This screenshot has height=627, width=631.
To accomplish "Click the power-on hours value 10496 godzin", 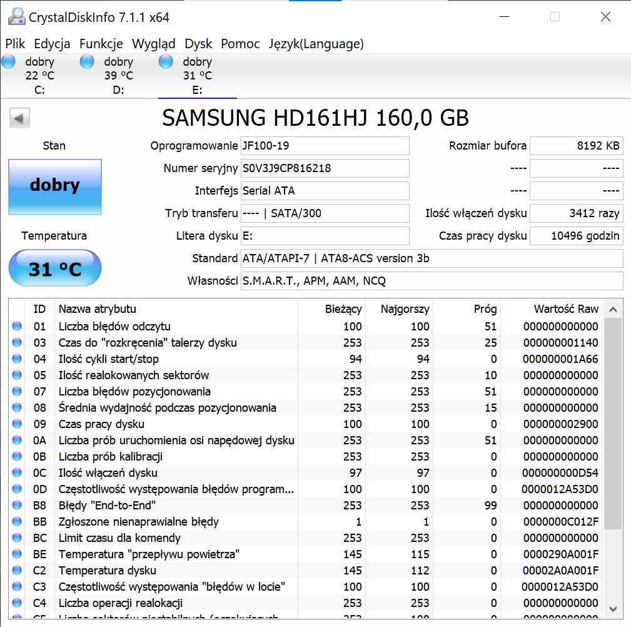I will point(576,236).
